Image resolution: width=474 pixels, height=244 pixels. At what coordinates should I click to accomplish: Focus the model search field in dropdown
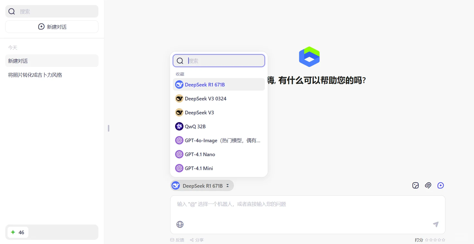(x=219, y=61)
